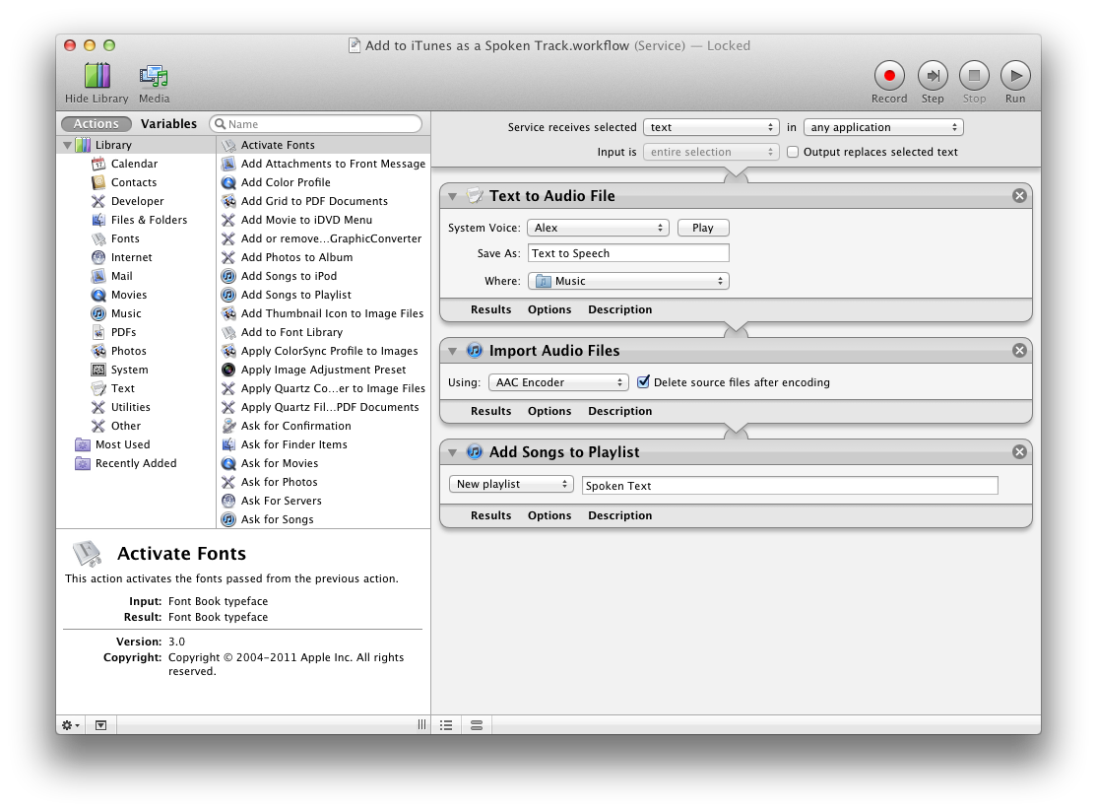Open the System Voice Alex dropdown
This screenshot has width=1097, height=812.
(598, 229)
